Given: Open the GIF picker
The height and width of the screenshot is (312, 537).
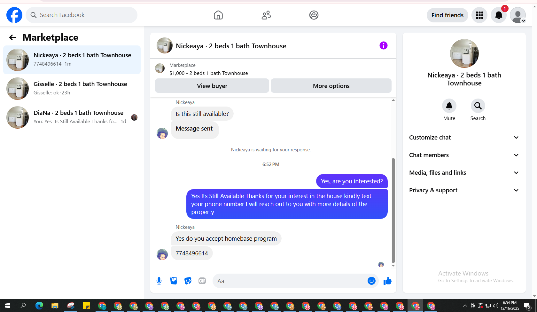Looking at the screenshot, I should coord(202,281).
